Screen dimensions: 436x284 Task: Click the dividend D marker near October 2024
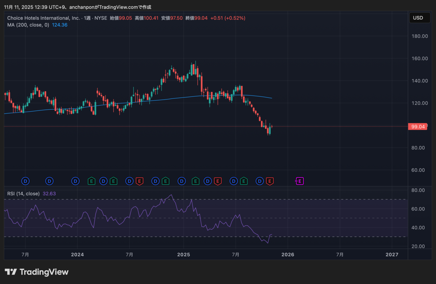[156, 180]
